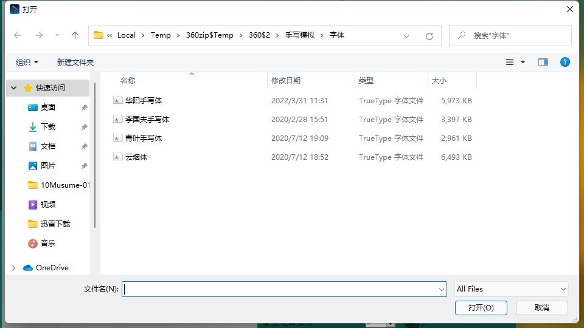Image resolution: width=584 pixels, height=328 pixels.
Task: Sort by 大小 column header
Action: (x=439, y=80)
